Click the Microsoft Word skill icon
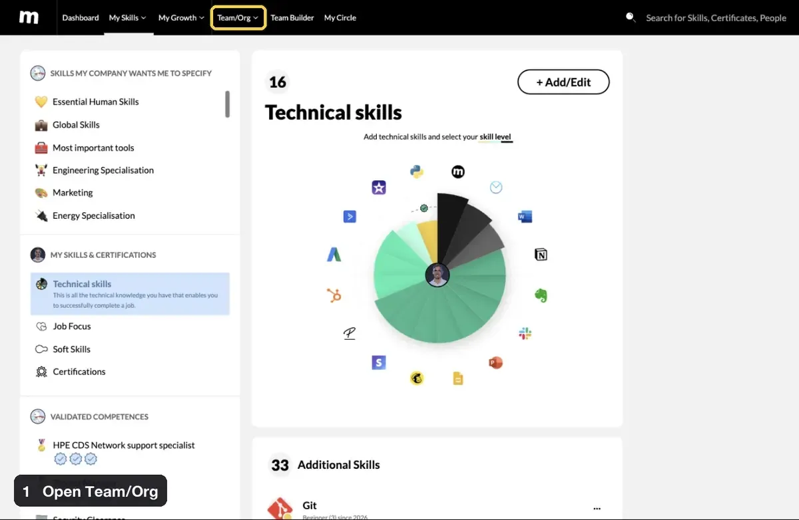The image size is (799, 520). (x=525, y=216)
